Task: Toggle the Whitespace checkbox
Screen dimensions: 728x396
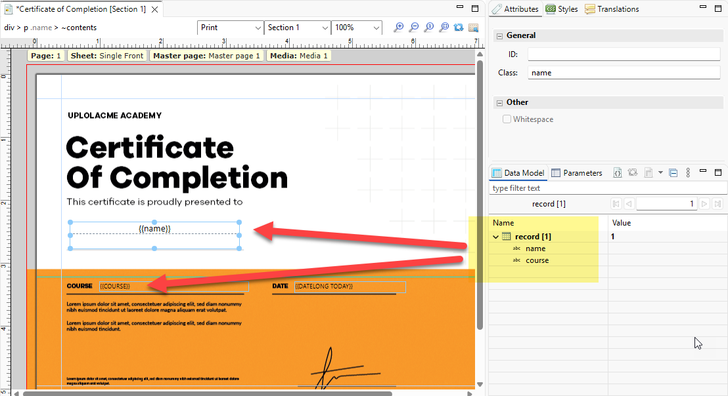Action: coord(507,119)
